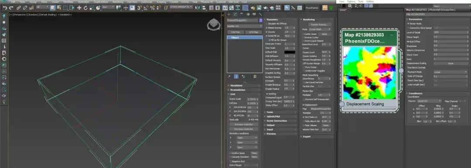The height and width of the screenshot is (168, 471).
Task: Collapse the Grid rollout
Action: click(244, 94)
